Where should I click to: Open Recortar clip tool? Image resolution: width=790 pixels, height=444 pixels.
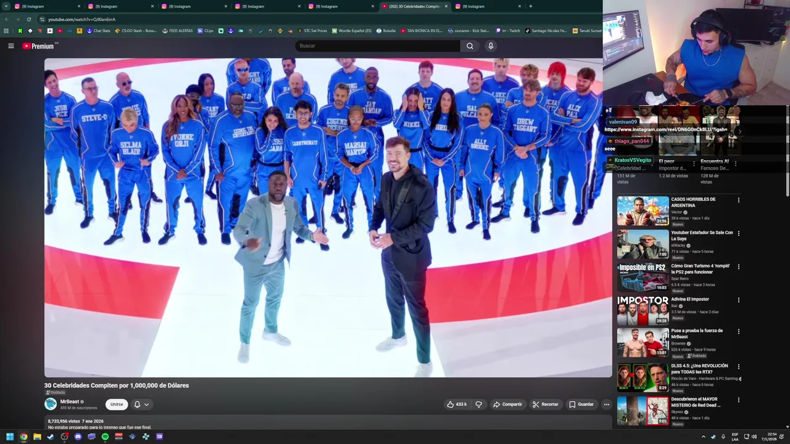point(545,405)
